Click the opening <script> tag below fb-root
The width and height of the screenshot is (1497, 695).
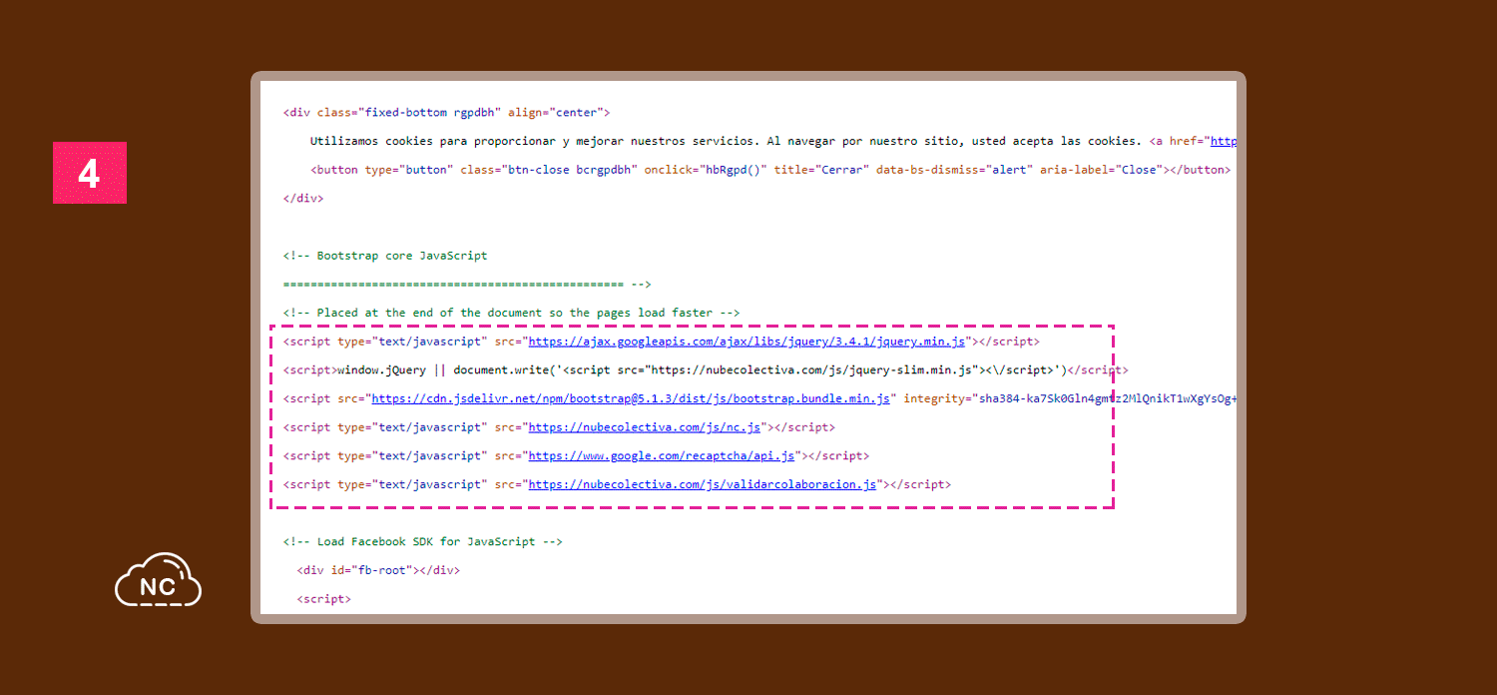324,599
